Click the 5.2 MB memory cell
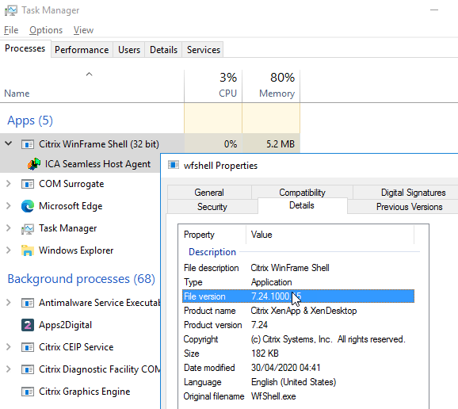The width and height of the screenshot is (458, 409). (271, 143)
